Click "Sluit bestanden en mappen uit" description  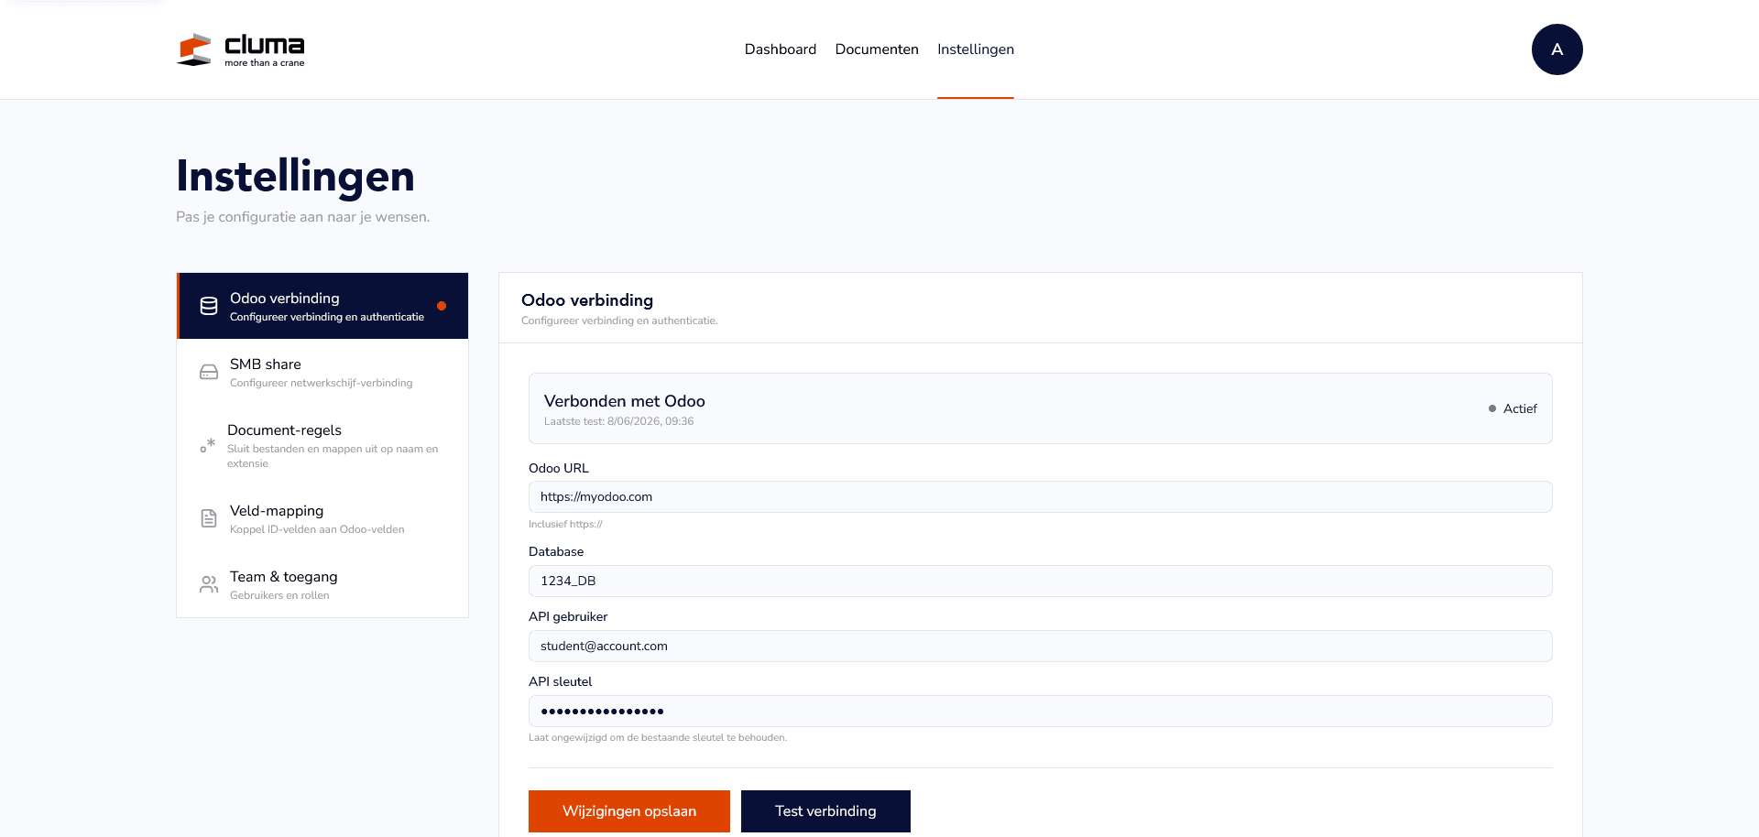tap(333, 456)
